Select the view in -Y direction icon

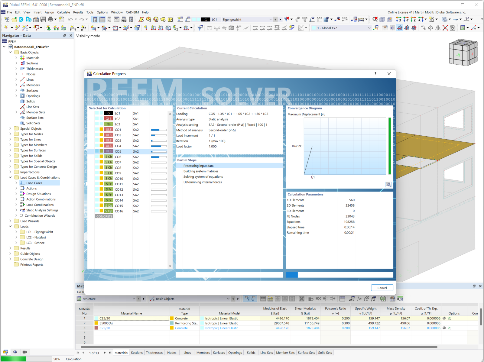[405, 19]
